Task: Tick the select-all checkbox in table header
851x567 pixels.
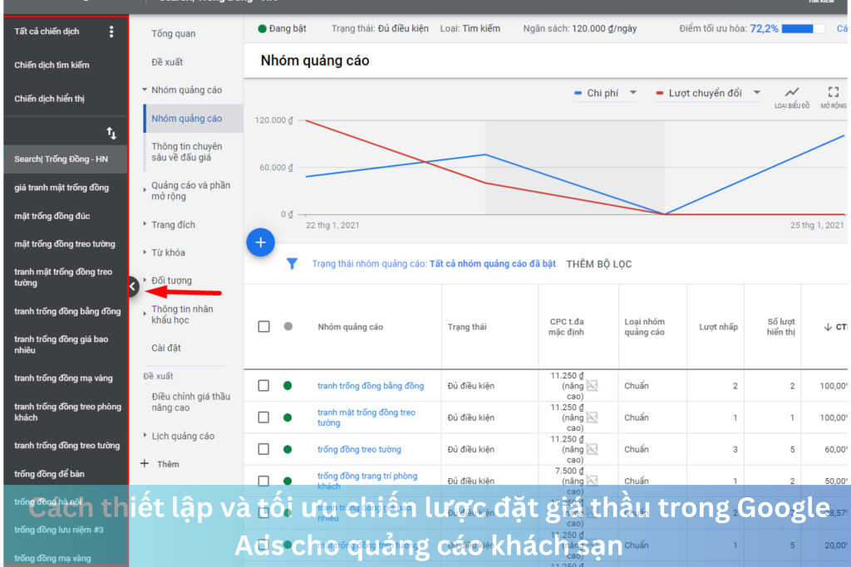Action: click(x=263, y=327)
